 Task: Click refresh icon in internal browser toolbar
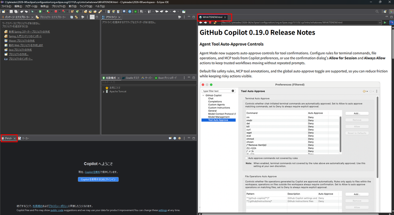pyautogui.click(x=215, y=23)
